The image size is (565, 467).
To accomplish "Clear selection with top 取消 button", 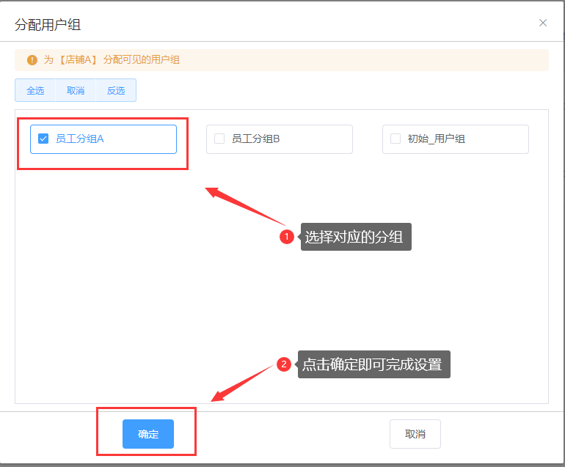I will click(76, 90).
